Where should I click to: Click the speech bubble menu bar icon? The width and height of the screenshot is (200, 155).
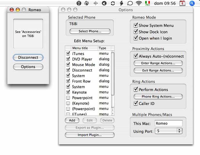click(x=130, y=3)
